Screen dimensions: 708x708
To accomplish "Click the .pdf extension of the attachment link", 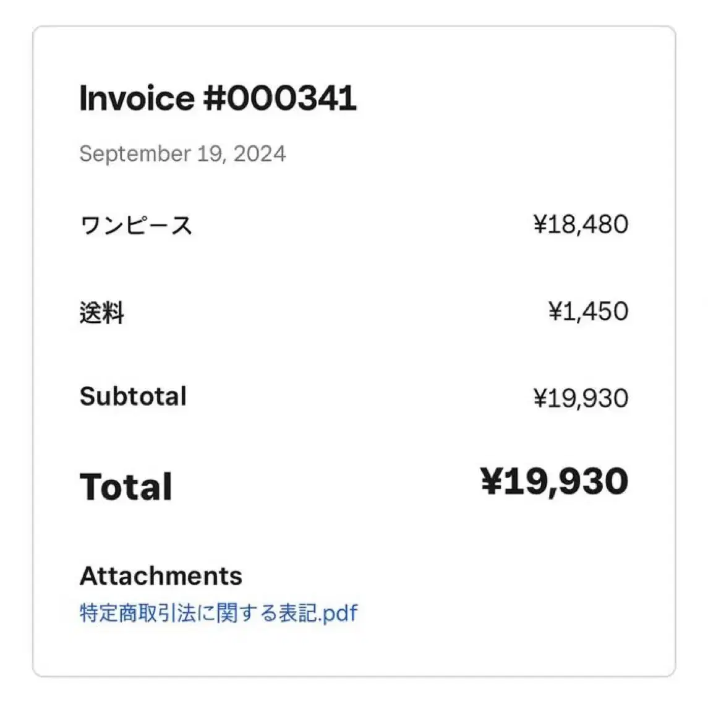I will [339, 613].
